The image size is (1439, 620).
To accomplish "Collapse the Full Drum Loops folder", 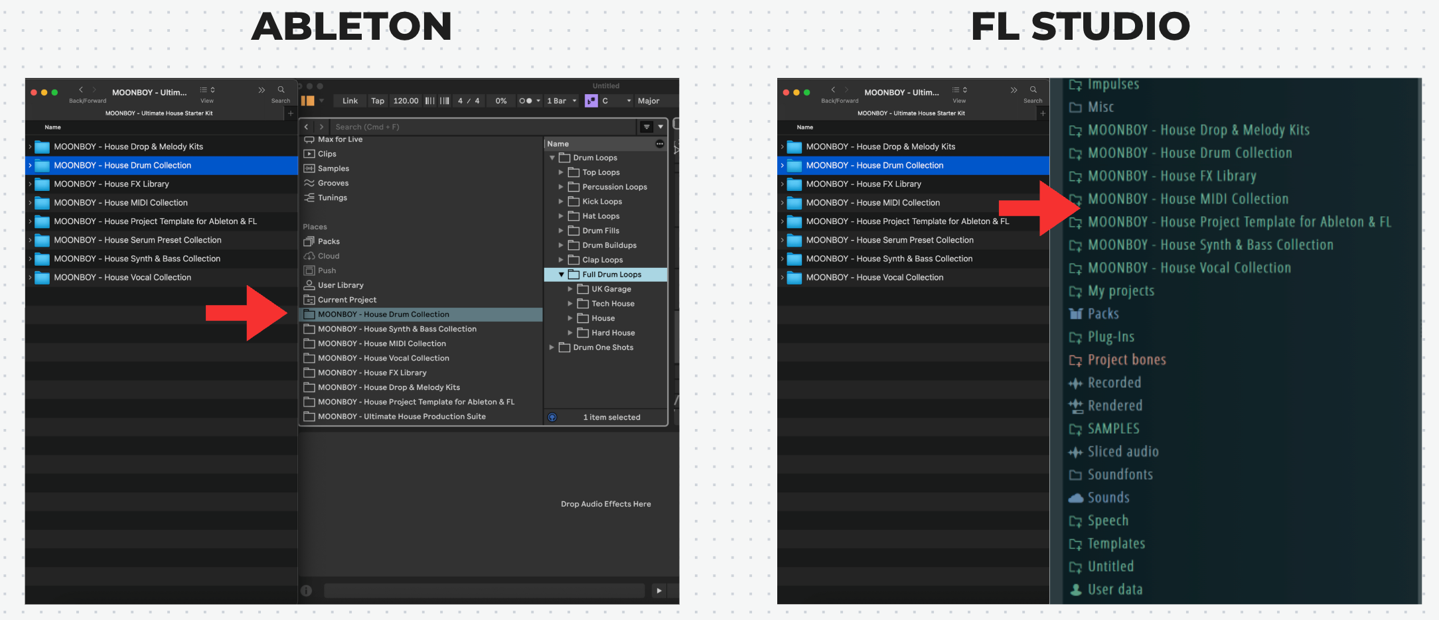I will [561, 275].
